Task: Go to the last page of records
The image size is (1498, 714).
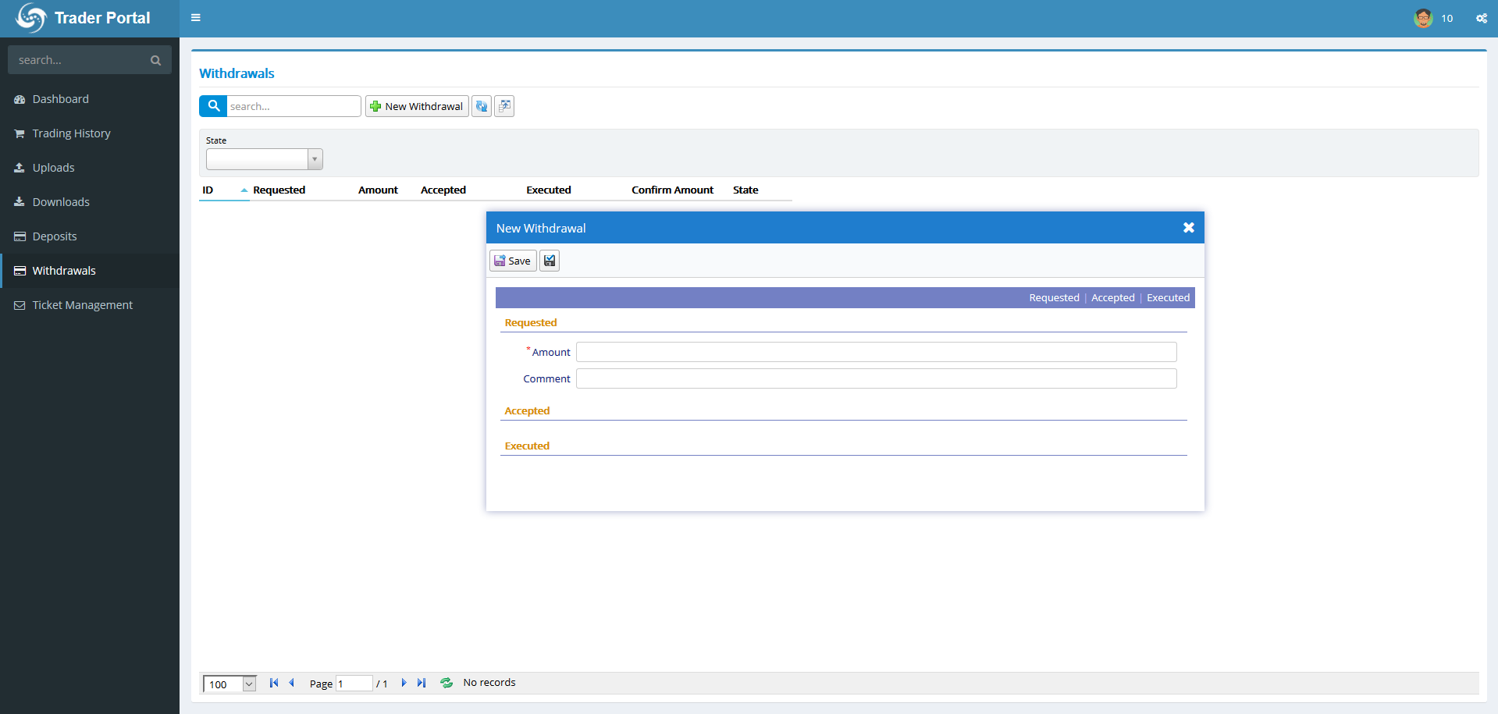Action: pos(422,683)
